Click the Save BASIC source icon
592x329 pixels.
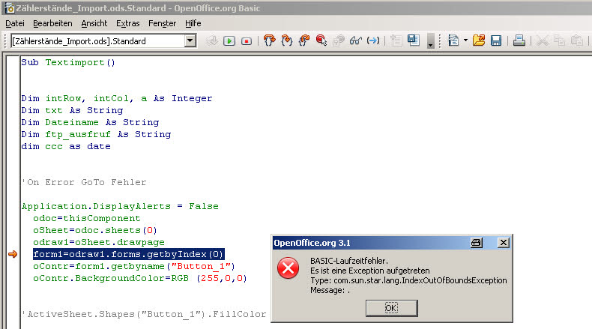413,40
